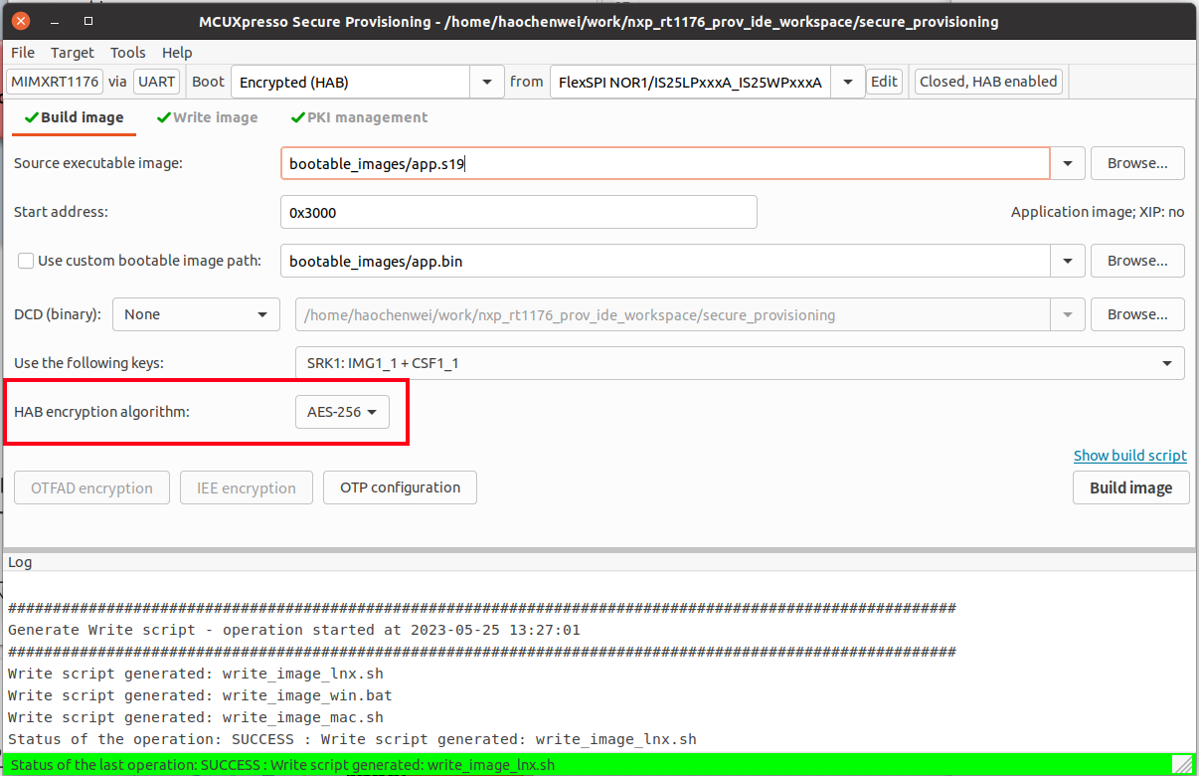Click the Start address field
Viewport: 1199px width, 776px height.
[x=519, y=212]
